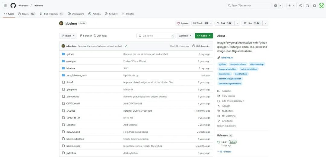Open the hamburger navigation menu
The image size is (326, 157).
tap(6, 6)
